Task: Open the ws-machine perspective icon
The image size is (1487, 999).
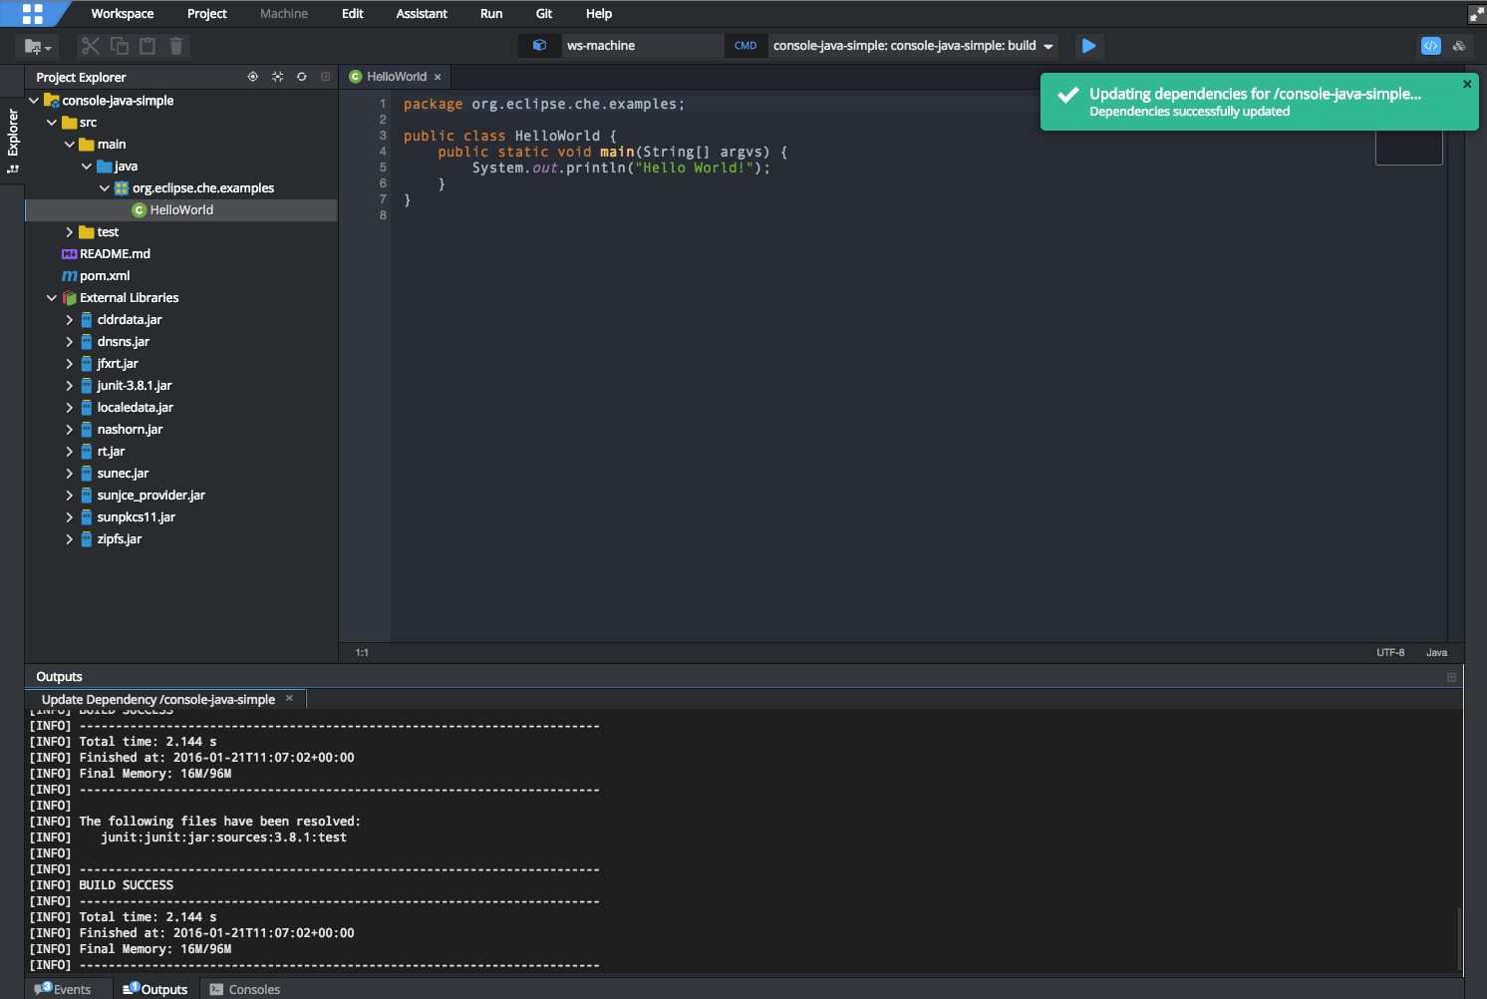Action: tap(539, 46)
